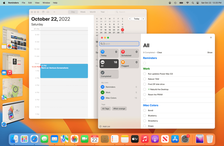Switch Calendar to Week view
This screenshot has height=146, width=224.
tap(83, 12)
